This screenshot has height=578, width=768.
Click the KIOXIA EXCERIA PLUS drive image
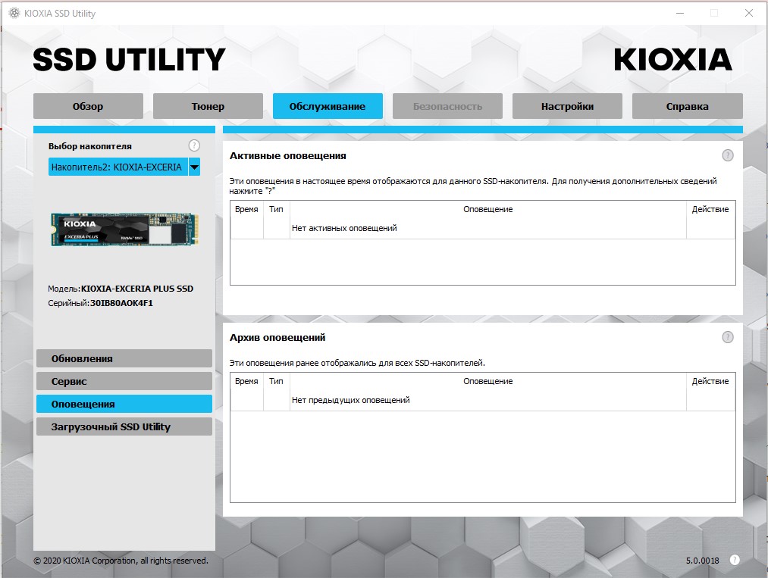124,229
